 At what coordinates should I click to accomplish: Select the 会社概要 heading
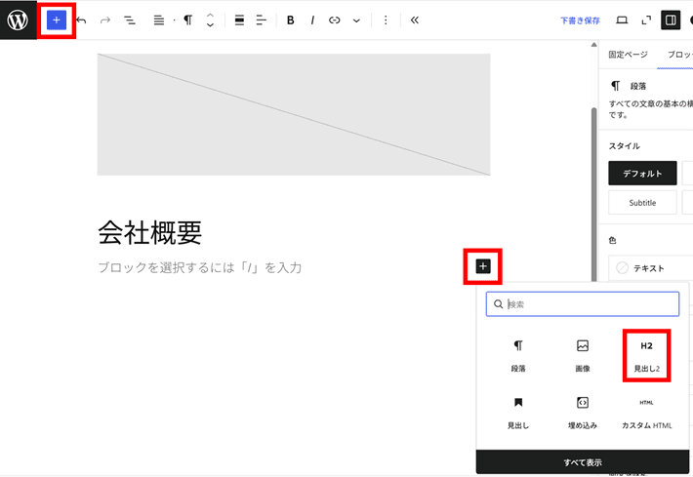click(x=150, y=233)
